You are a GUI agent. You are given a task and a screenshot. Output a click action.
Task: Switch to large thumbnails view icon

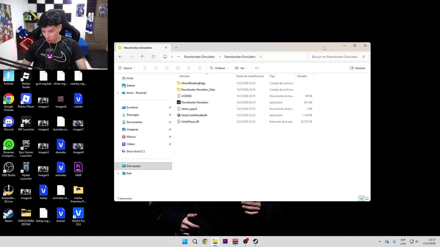(367, 198)
